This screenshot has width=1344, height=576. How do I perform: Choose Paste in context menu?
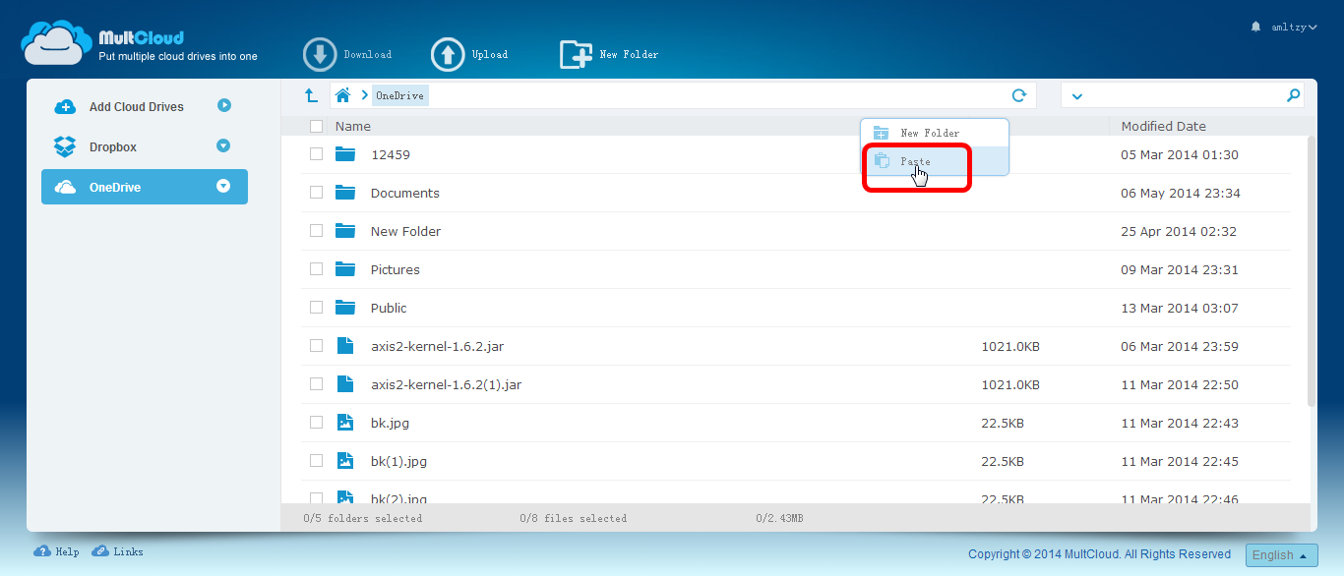(935, 161)
